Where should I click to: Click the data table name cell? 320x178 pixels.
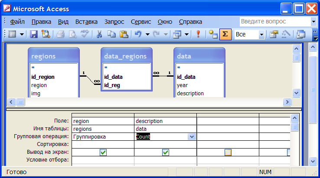point(165,129)
